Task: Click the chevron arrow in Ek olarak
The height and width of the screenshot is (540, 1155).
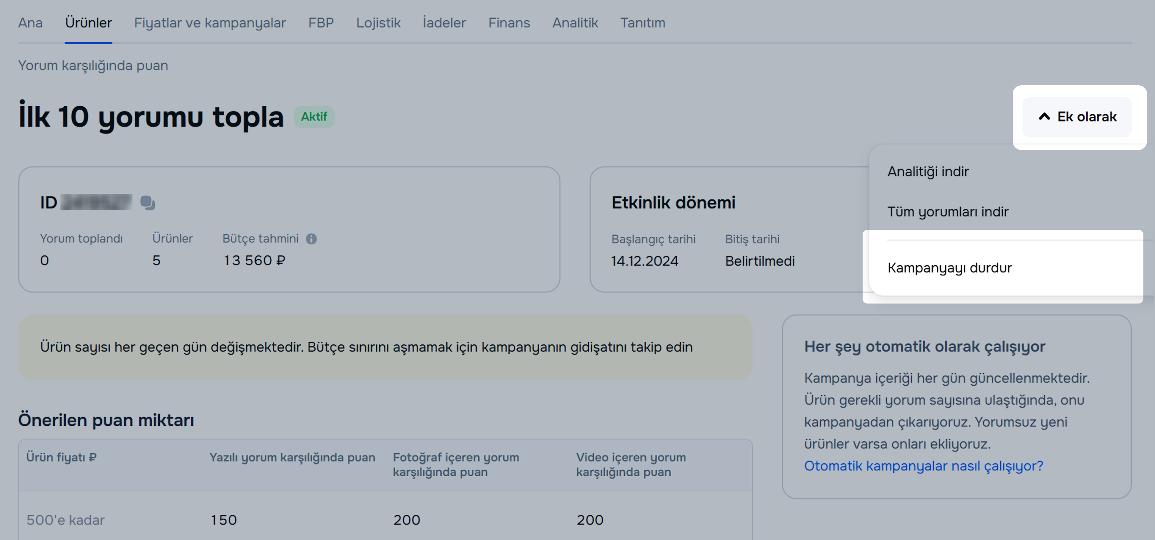Action: 1044,117
